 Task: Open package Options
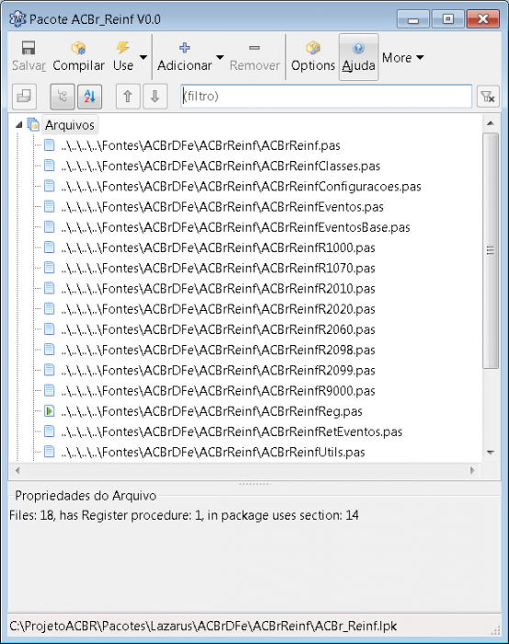[313, 56]
